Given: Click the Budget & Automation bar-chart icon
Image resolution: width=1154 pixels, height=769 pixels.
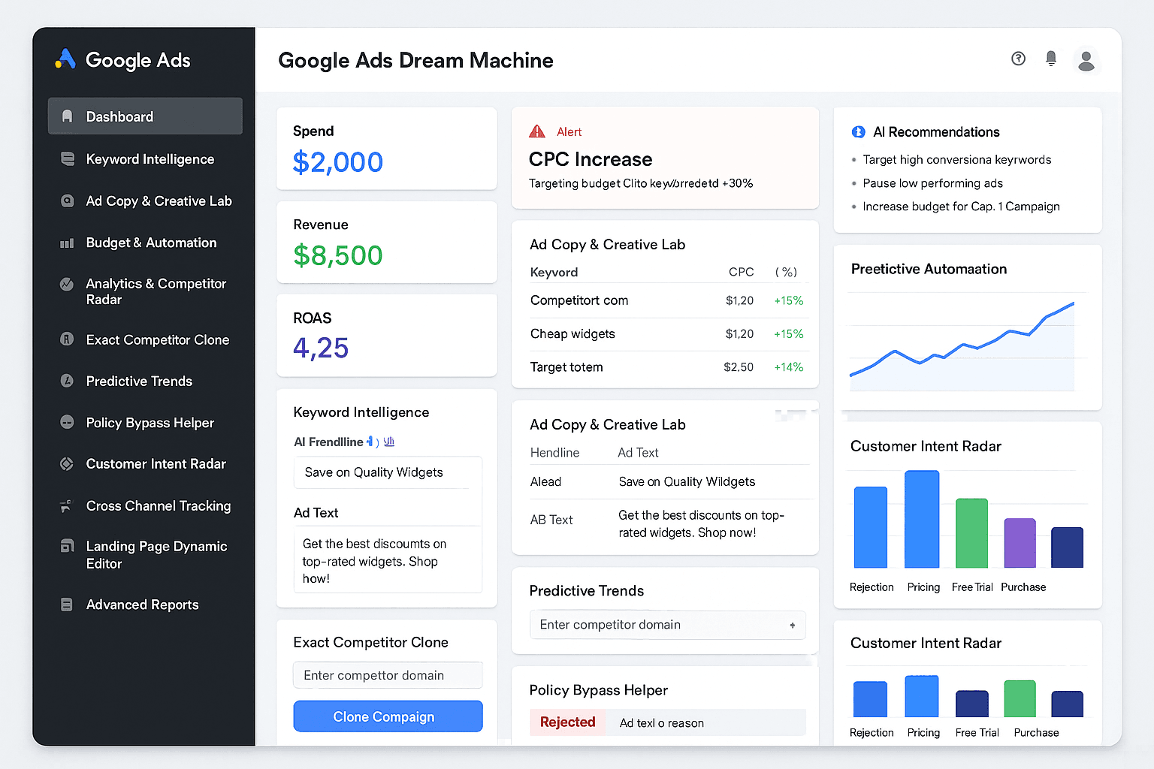Looking at the screenshot, I should point(67,243).
